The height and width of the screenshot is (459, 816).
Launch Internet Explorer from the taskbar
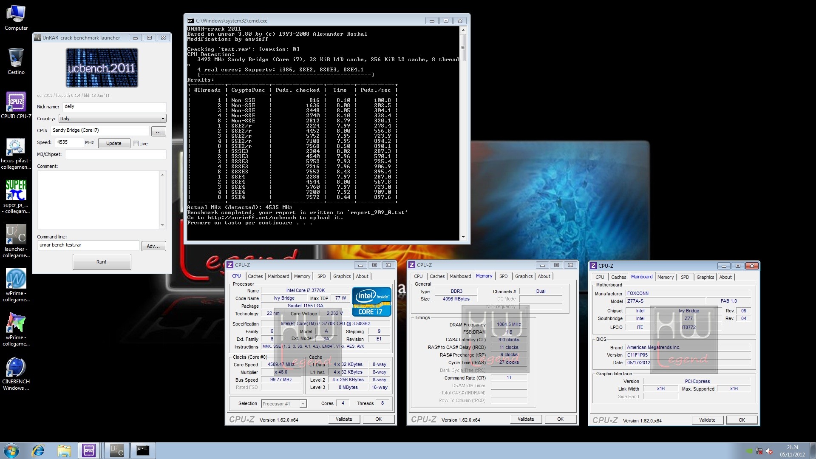coord(38,450)
